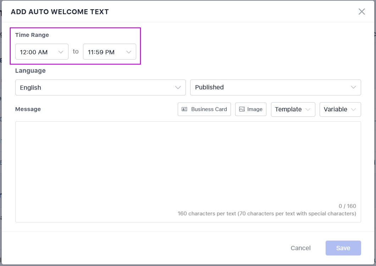Screen dimensions: 376x266
Task: Click the arrow icon in Published field
Action: [353, 87]
